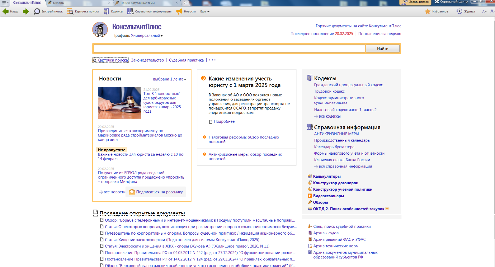Open Quick search via magnifier icon
This screenshot has width=495, height=267.
point(37,12)
